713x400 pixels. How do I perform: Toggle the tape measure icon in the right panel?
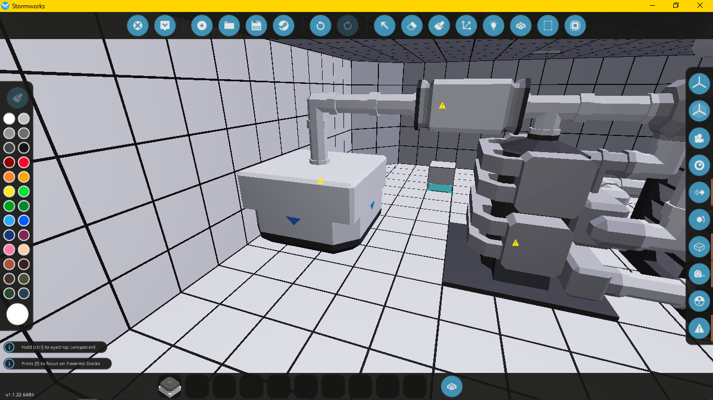699,273
